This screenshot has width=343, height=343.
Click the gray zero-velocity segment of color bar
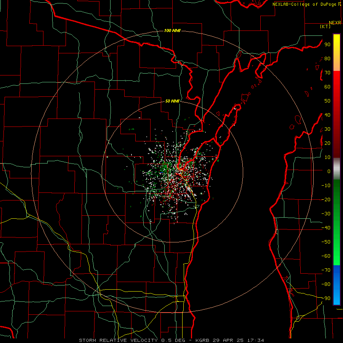coord(337,169)
